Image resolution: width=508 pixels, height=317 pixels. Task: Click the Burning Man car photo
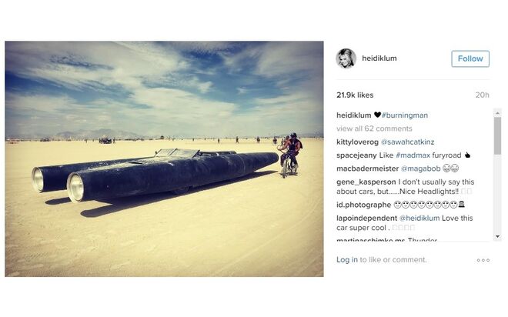[164, 159]
